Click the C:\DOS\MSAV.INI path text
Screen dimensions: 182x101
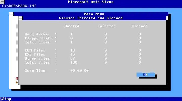[x=19, y=6]
